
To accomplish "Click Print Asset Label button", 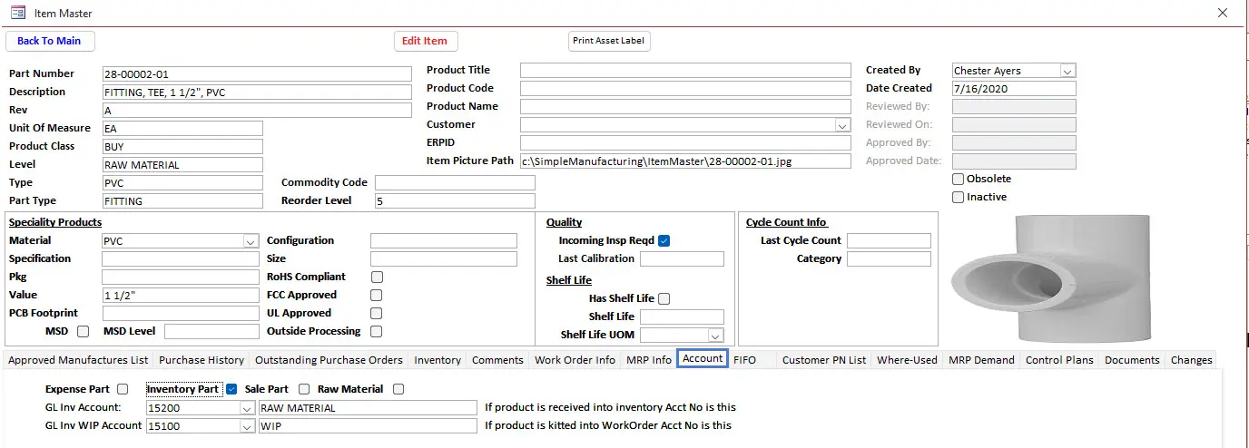I will point(608,41).
